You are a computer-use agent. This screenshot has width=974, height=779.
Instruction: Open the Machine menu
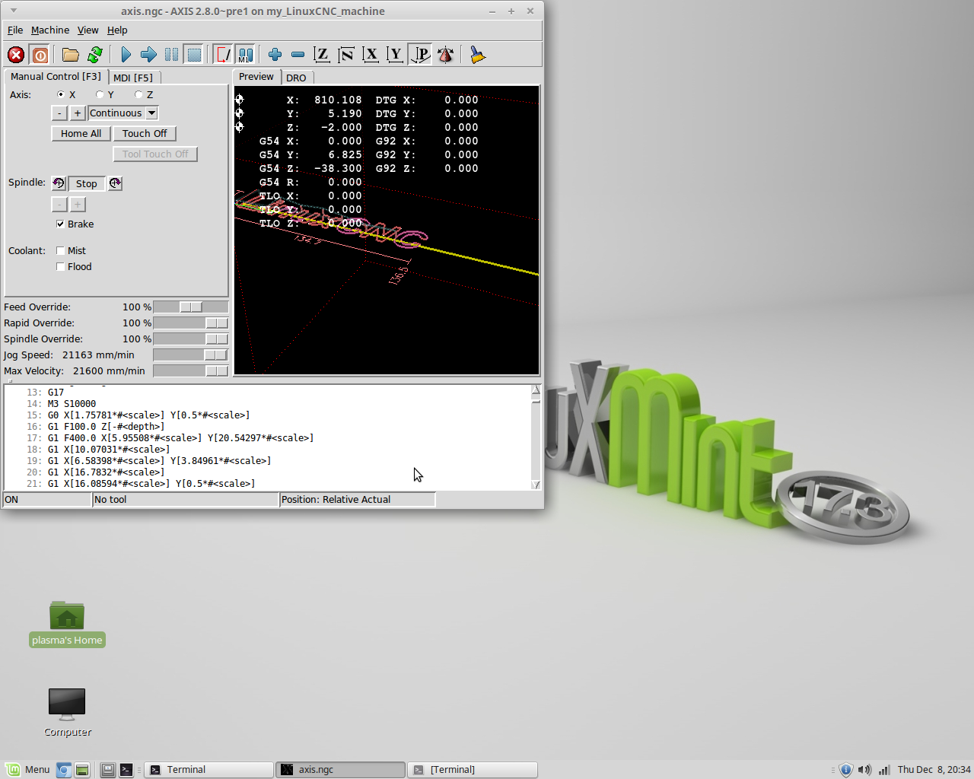pyautogui.click(x=49, y=30)
